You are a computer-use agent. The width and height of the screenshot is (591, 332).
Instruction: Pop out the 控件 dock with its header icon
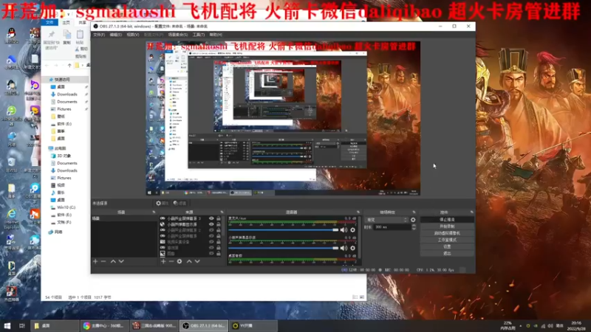click(x=471, y=212)
